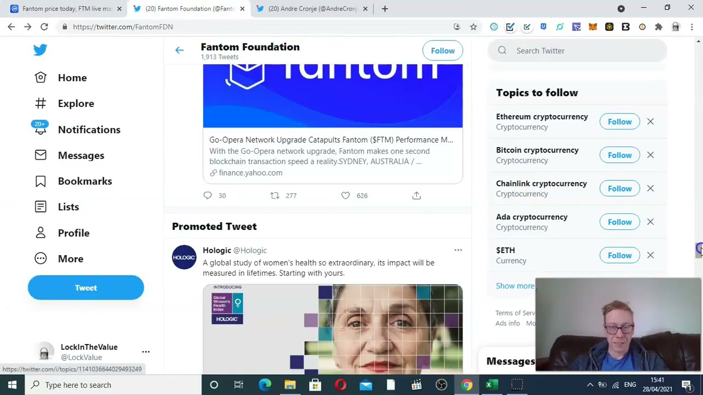Click browser forward button
Image resolution: width=703 pixels, height=395 pixels.
(x=28, y=27)
